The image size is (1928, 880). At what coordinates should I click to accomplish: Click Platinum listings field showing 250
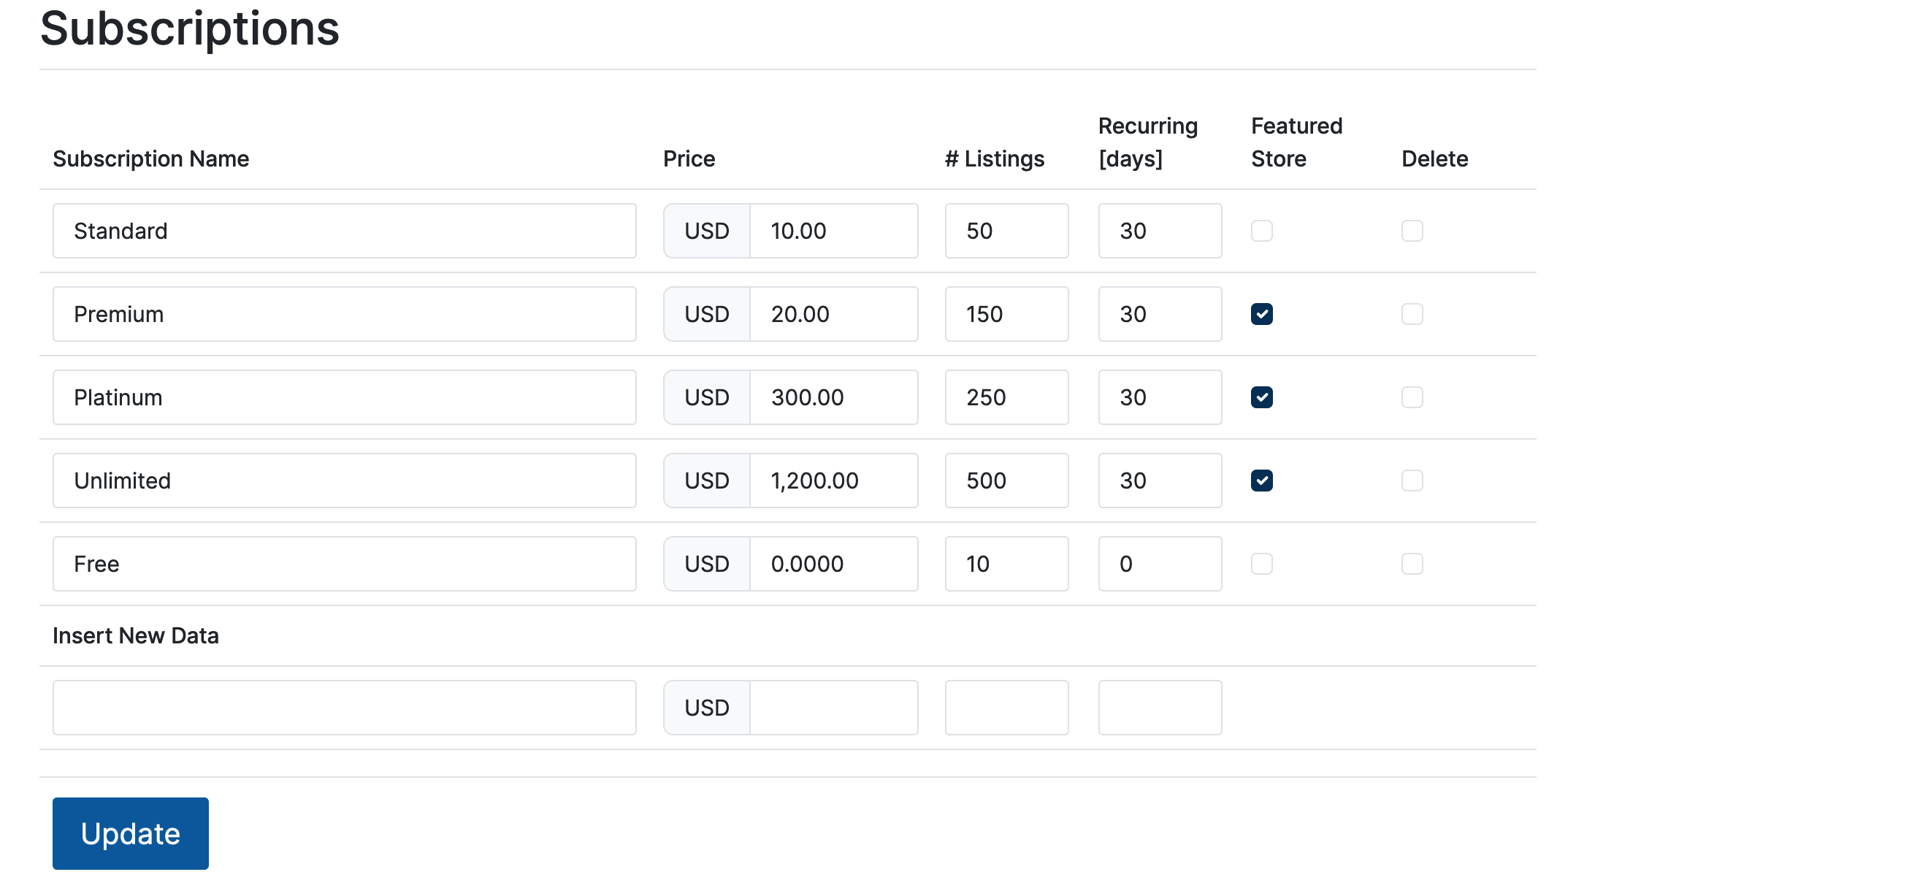pyautogui.click(x=1006, y=397)
